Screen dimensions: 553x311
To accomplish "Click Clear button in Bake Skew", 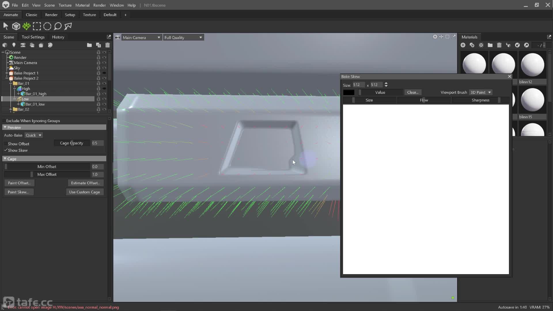I will coord(413,92).
